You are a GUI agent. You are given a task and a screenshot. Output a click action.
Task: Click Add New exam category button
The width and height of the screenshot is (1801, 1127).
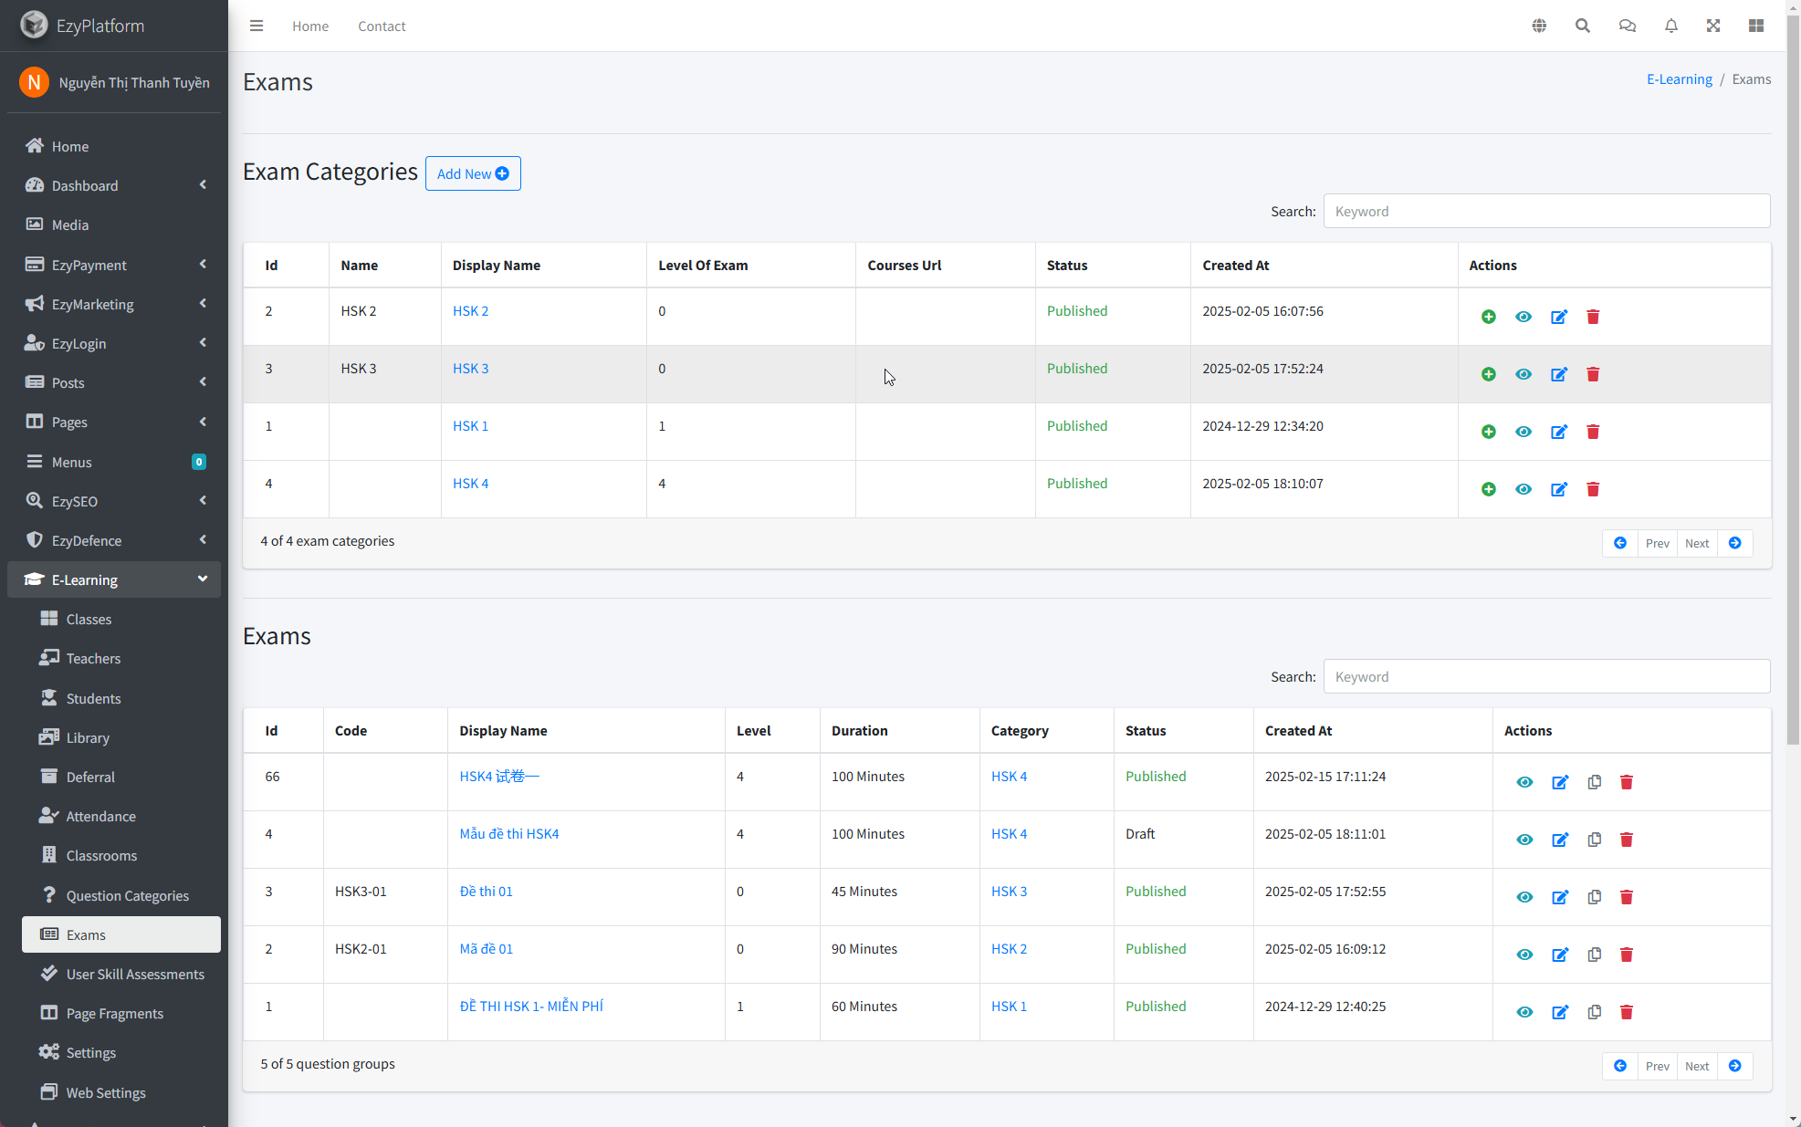tap(473, 173)
